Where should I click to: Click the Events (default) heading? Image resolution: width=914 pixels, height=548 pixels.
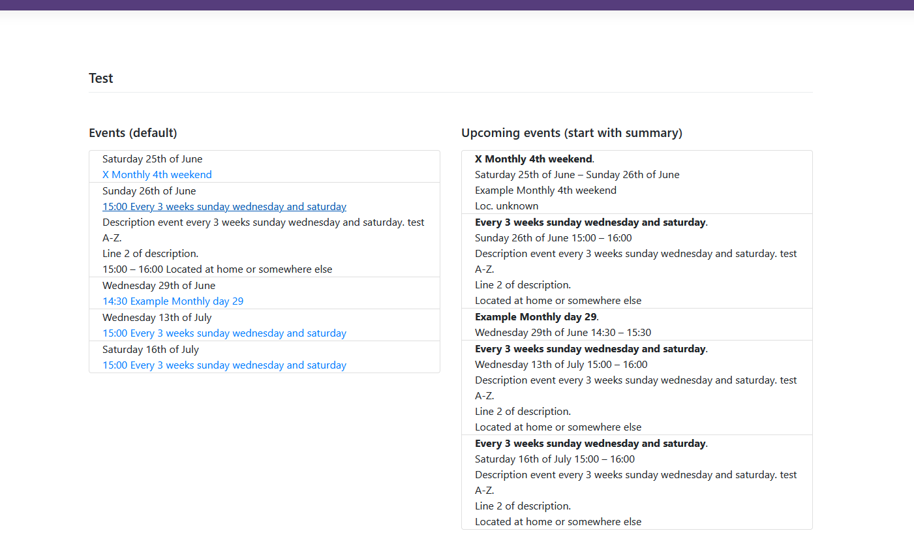pyautogui.click(x=133, y=133)
